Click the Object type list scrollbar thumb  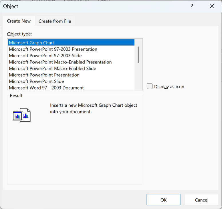pyautogui.click(x=138, y=55)
